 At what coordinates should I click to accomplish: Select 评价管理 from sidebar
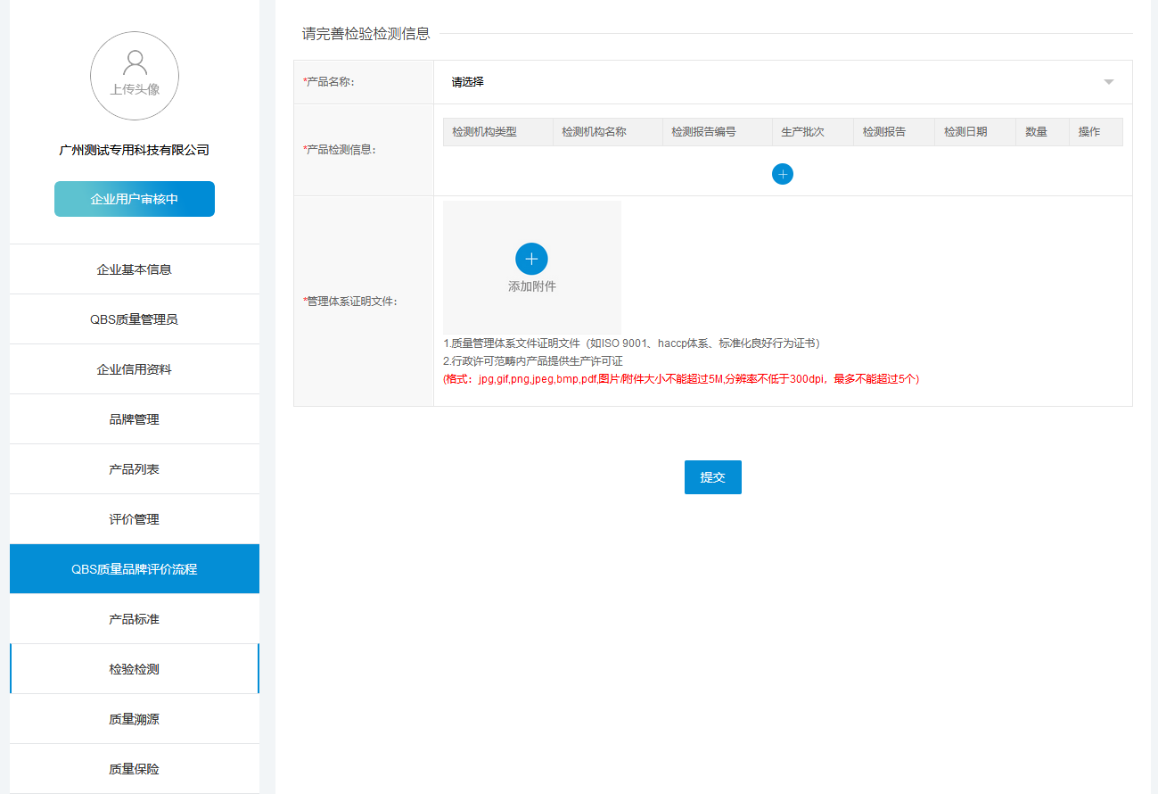coord(135,519)
